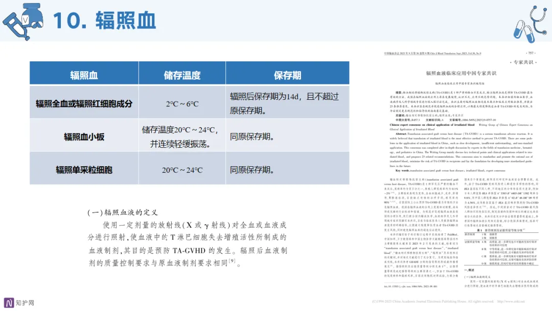This screenshot has height=311, width=552.
Task: Click '同原保存期。' in the 辐照血小板 row
Action: (252, 137)
